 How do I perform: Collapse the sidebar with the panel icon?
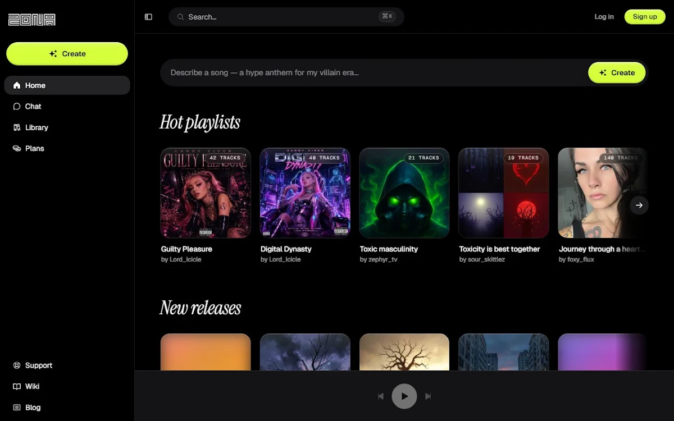(148, 17)
